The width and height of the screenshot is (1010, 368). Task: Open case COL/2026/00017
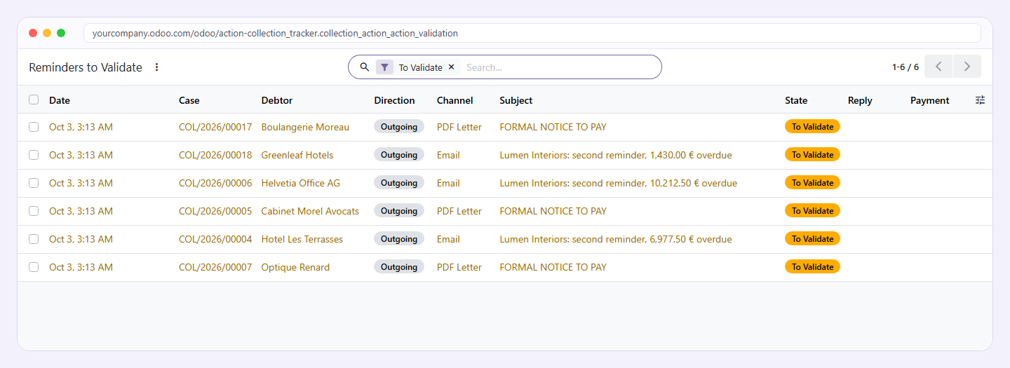[215, 127]
